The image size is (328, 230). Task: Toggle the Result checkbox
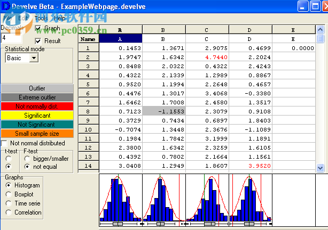38,41
